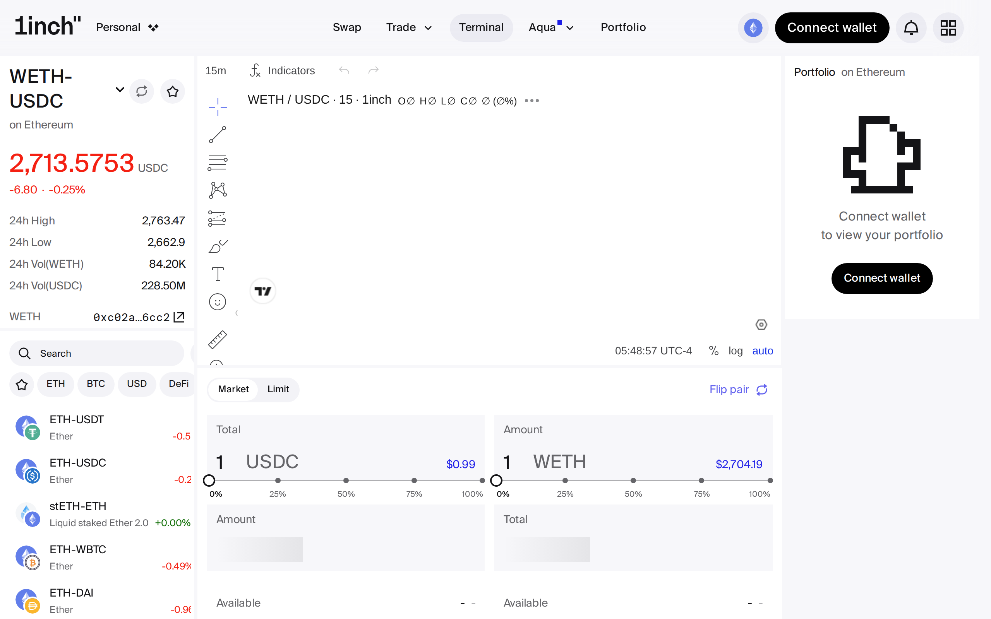Switch to Market order type
This screenshot has height=619, width=991.
click(233, 389)
